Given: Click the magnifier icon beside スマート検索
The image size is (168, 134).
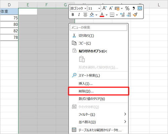Looking at the screenshot, I should point(74,75).
